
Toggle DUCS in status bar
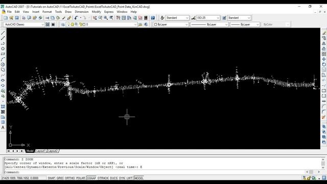113,178
